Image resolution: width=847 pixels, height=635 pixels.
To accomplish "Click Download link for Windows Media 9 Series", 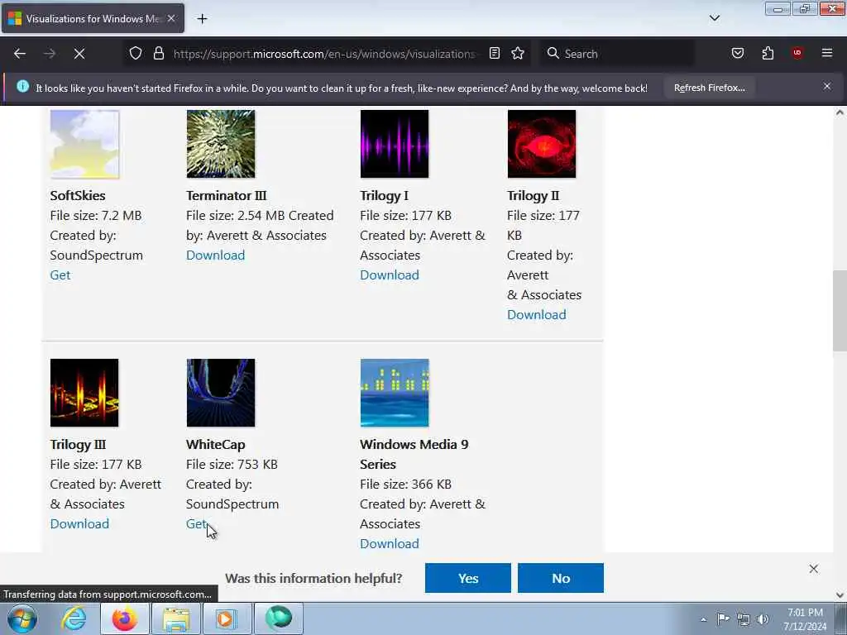I will click(x=389, y=544).
